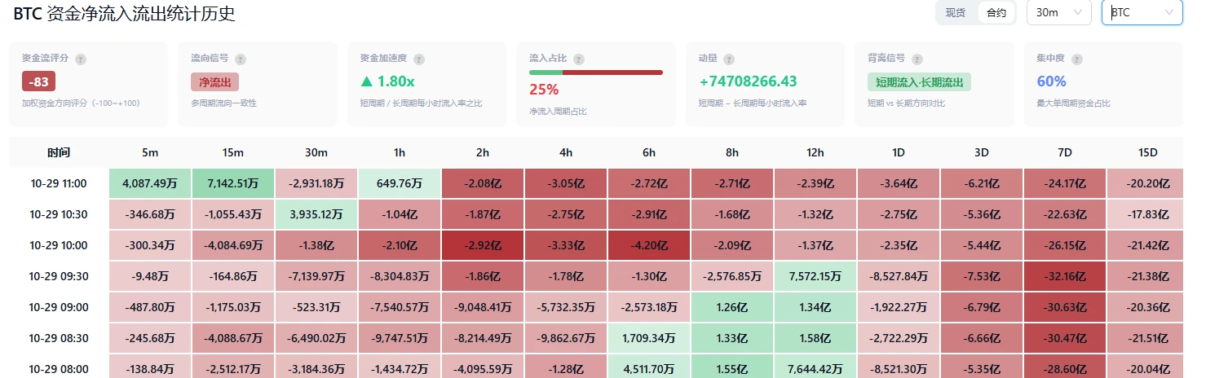Click the -24.17亿 cell
The height and width of the screenshot is (378, 1228).
tap(1065, 183)
